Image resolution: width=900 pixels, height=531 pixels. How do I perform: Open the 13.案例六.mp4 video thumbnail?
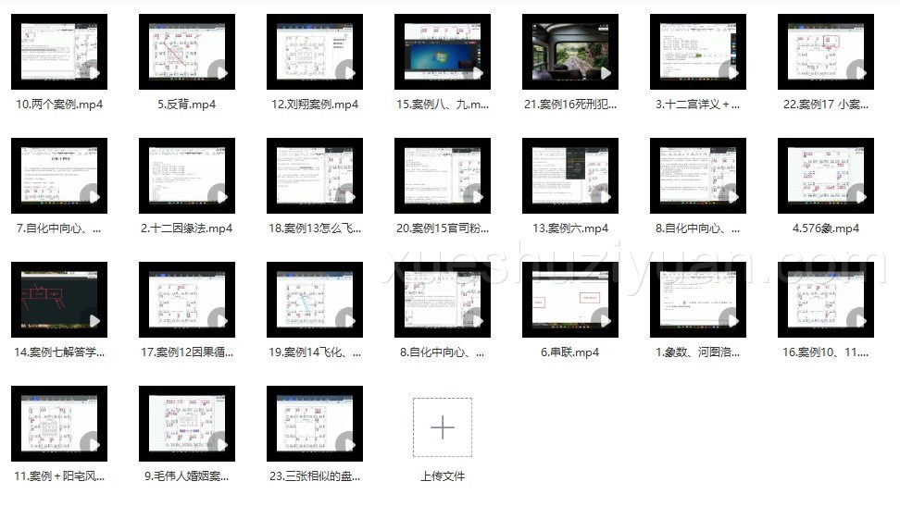pos(570,176)
